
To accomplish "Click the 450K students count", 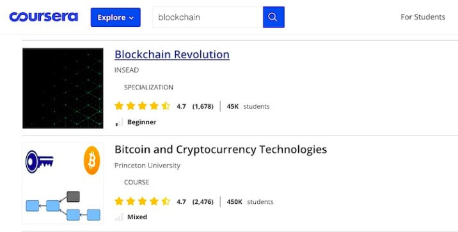I will click(250, 202).
